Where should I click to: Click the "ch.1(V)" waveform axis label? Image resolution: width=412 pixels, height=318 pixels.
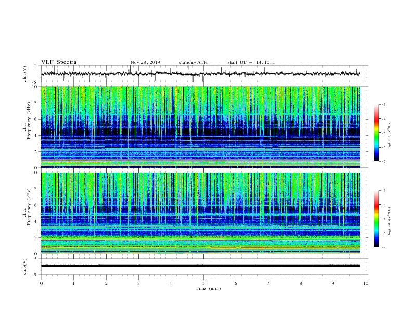pos(24,74)
